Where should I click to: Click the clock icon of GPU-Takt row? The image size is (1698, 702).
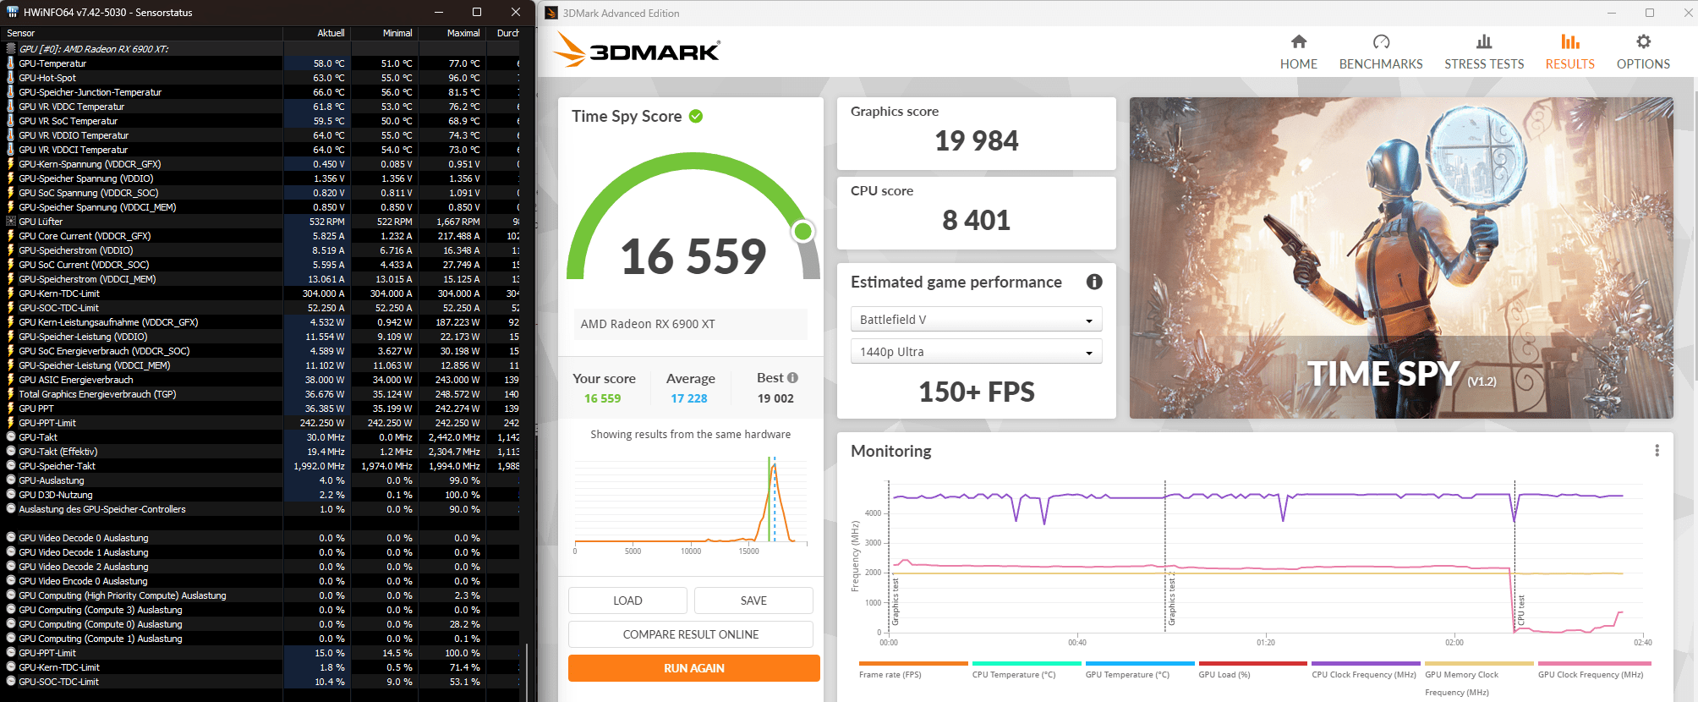pos(11,437)
